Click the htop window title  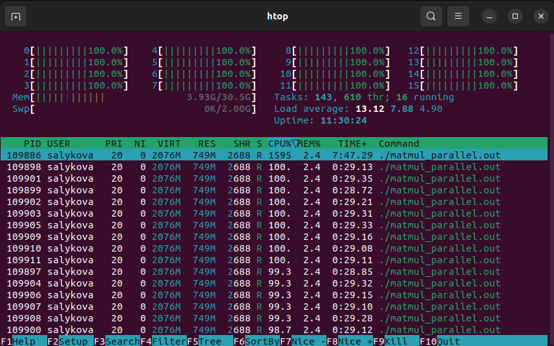(x=277, y=16)
